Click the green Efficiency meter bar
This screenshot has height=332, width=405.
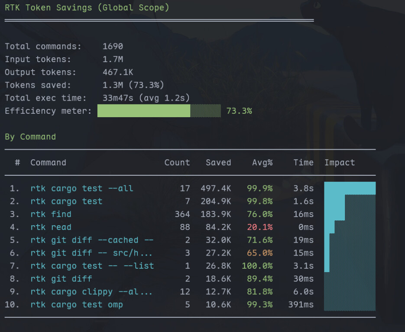click(159, 111)
